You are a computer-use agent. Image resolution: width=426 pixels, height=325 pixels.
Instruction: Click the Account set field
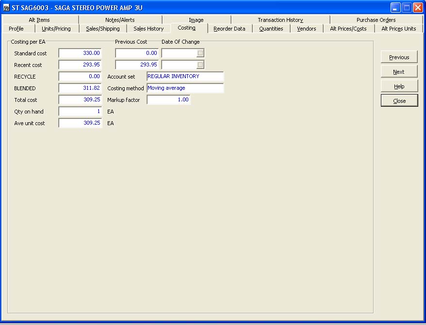(x=185, y=77)
